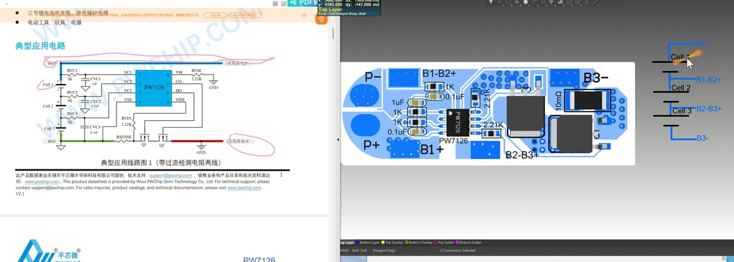This screenshot has height=262, width=734.
Task: Click the B2-B3+ label in the battery diagram
Action: coord(709,108)
